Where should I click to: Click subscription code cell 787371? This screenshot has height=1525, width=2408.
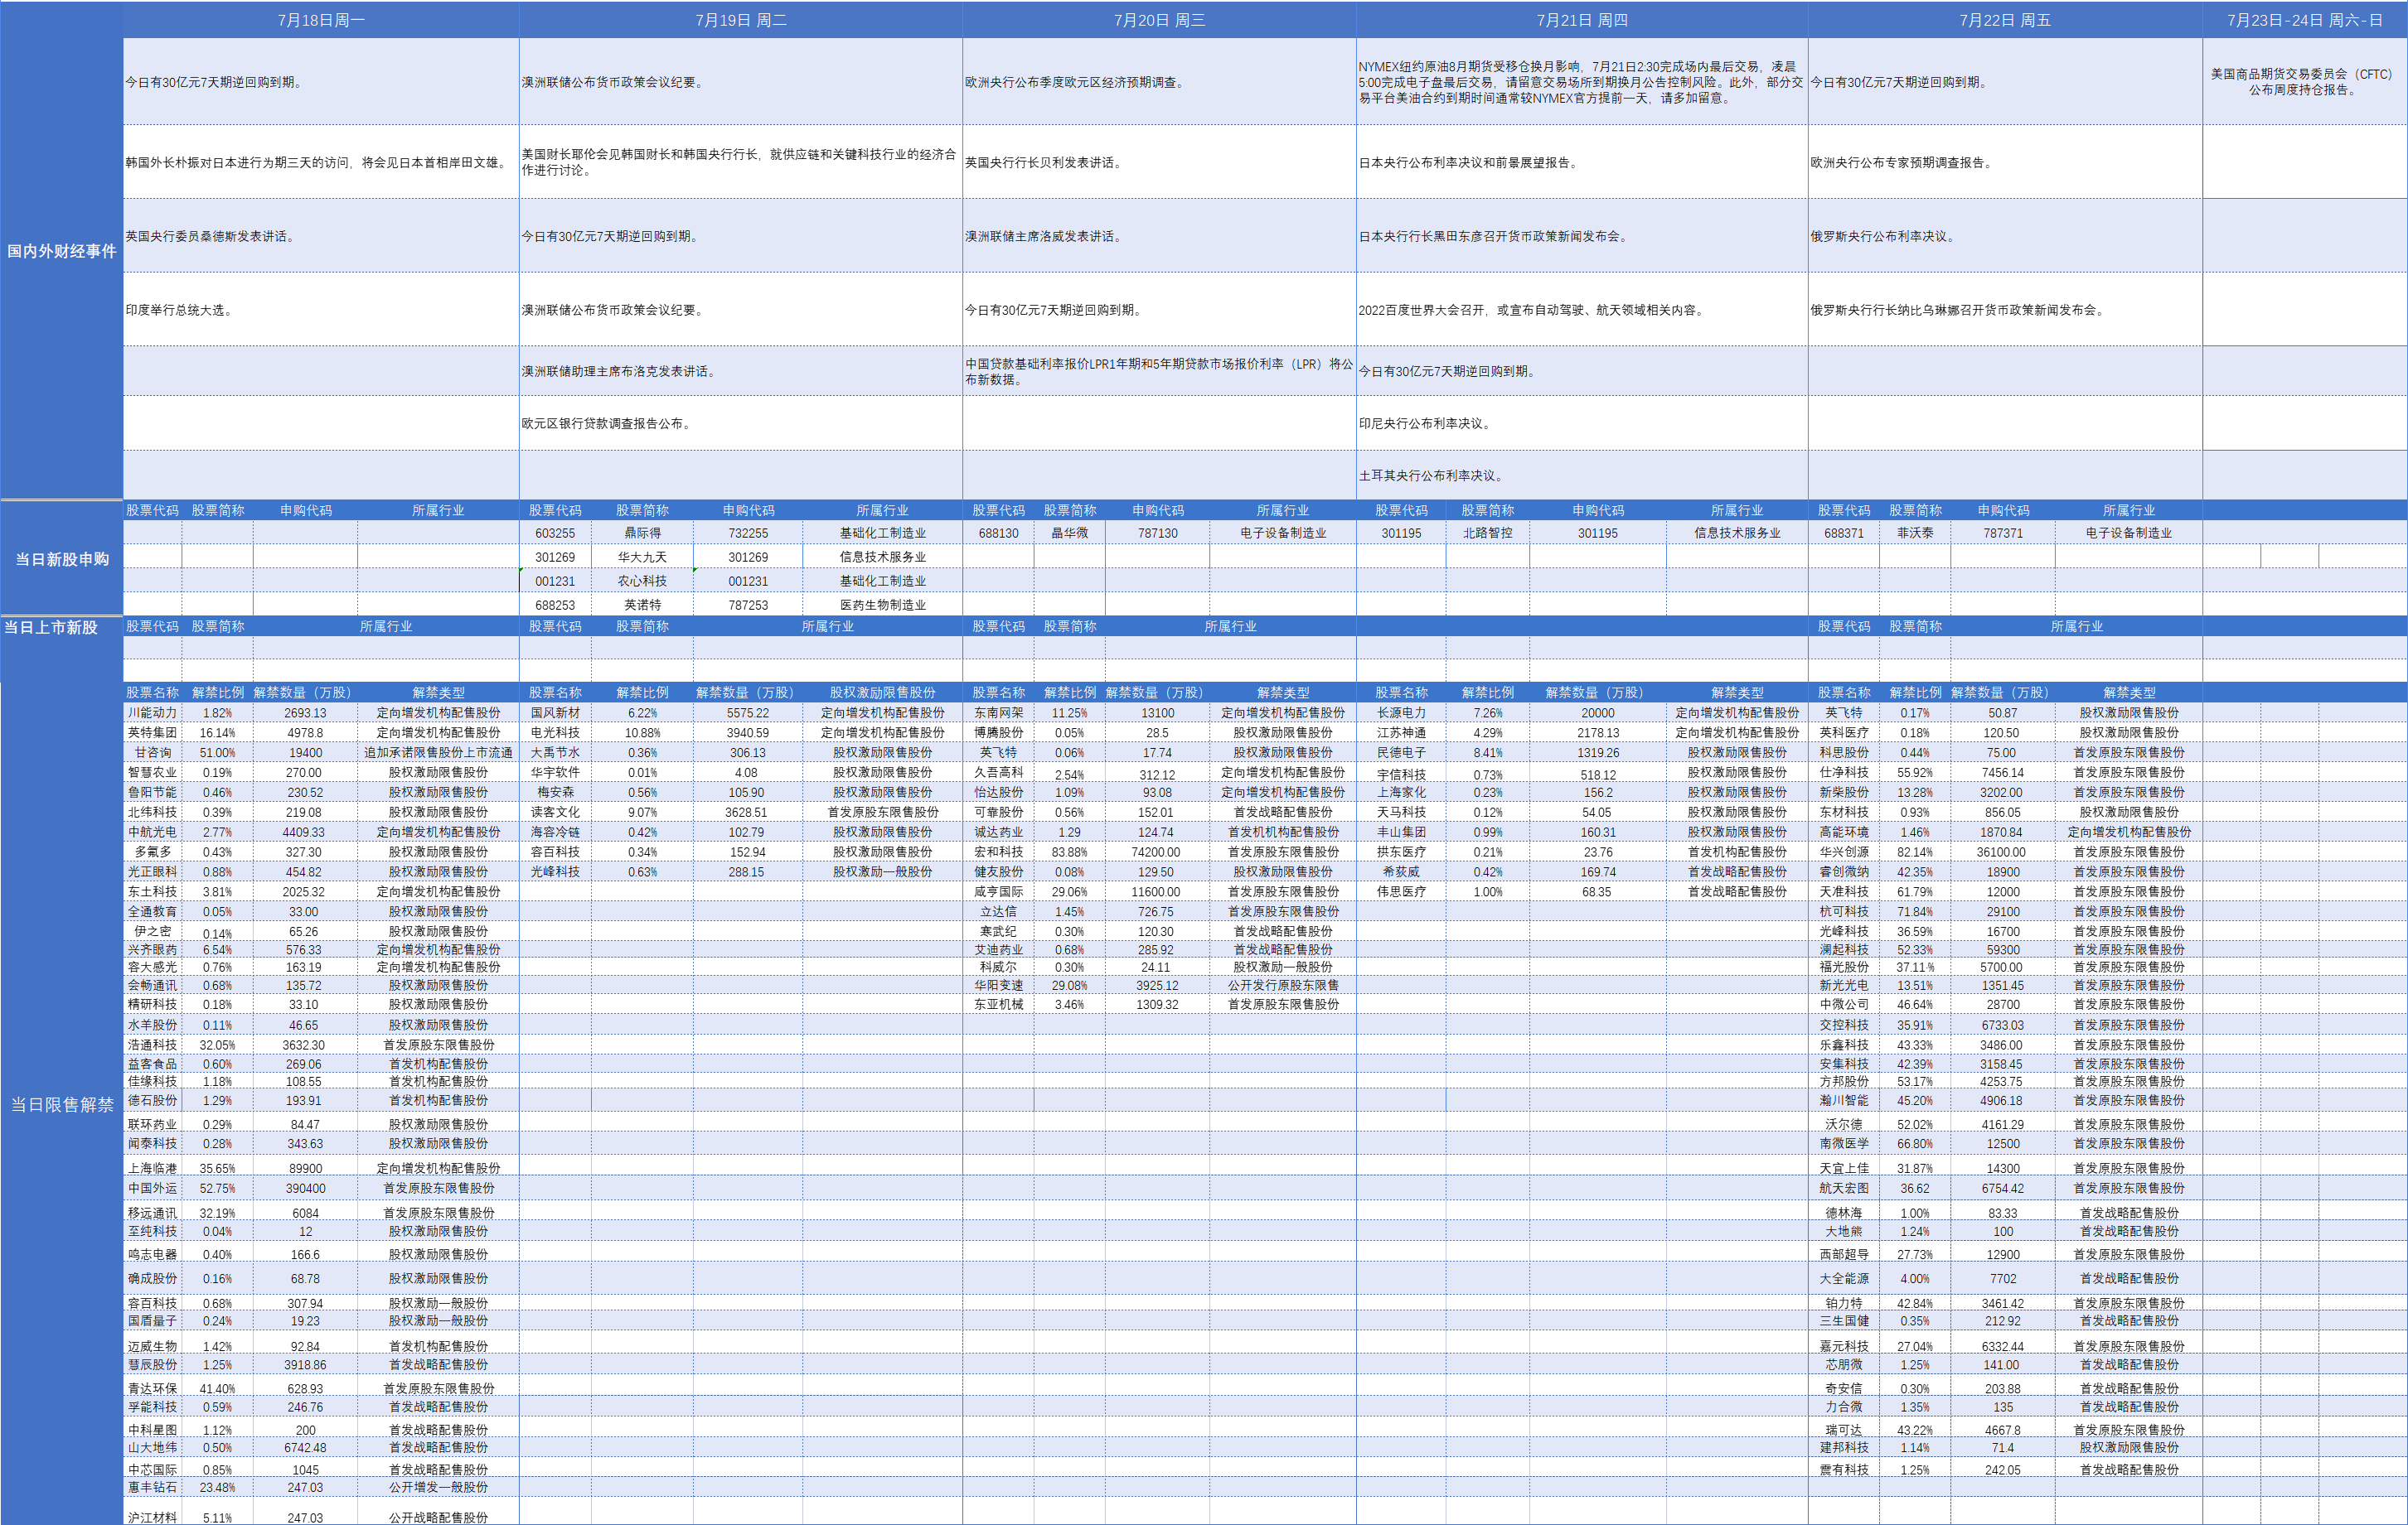2003,533
